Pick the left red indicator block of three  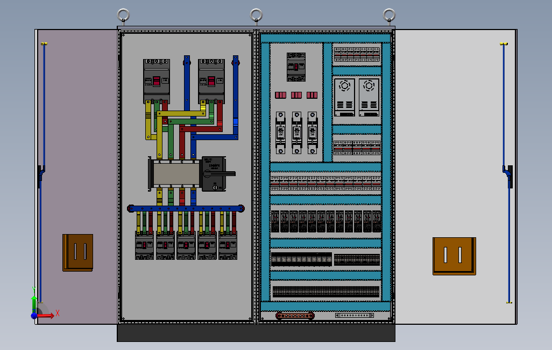(x=281, y=95)
